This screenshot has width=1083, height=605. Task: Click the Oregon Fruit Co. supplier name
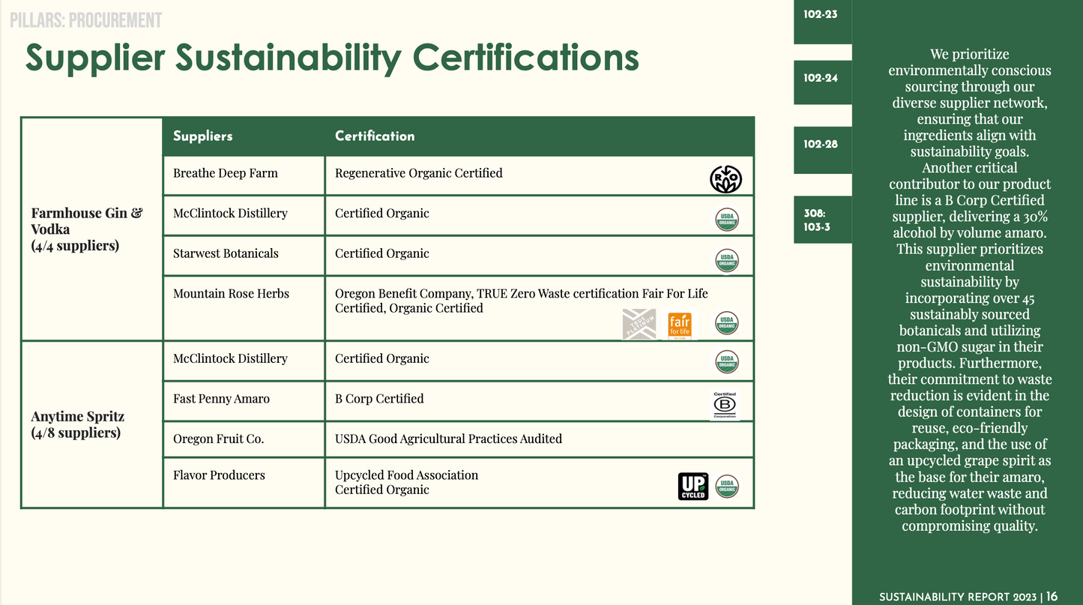218,439
